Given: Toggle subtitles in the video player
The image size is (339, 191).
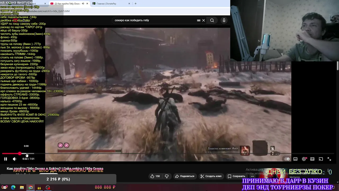Looking at the screenshot, I should pyautogui.click(x=295, y=159).
